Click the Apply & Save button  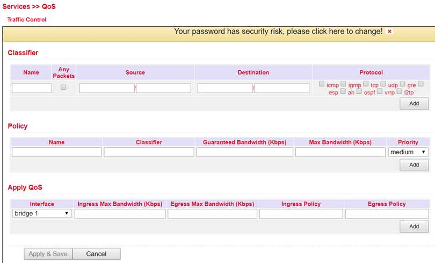point(48,254)
